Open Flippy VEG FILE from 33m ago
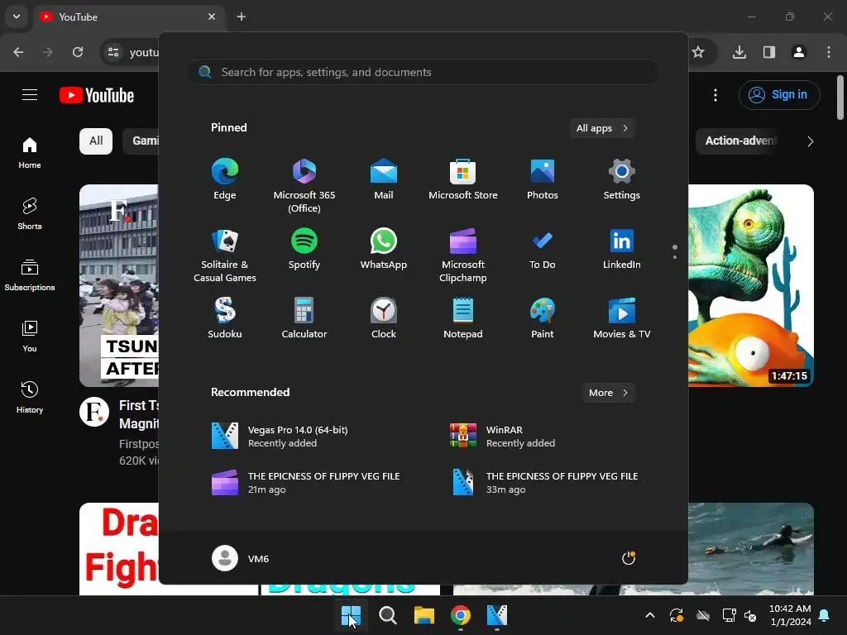 544,482
